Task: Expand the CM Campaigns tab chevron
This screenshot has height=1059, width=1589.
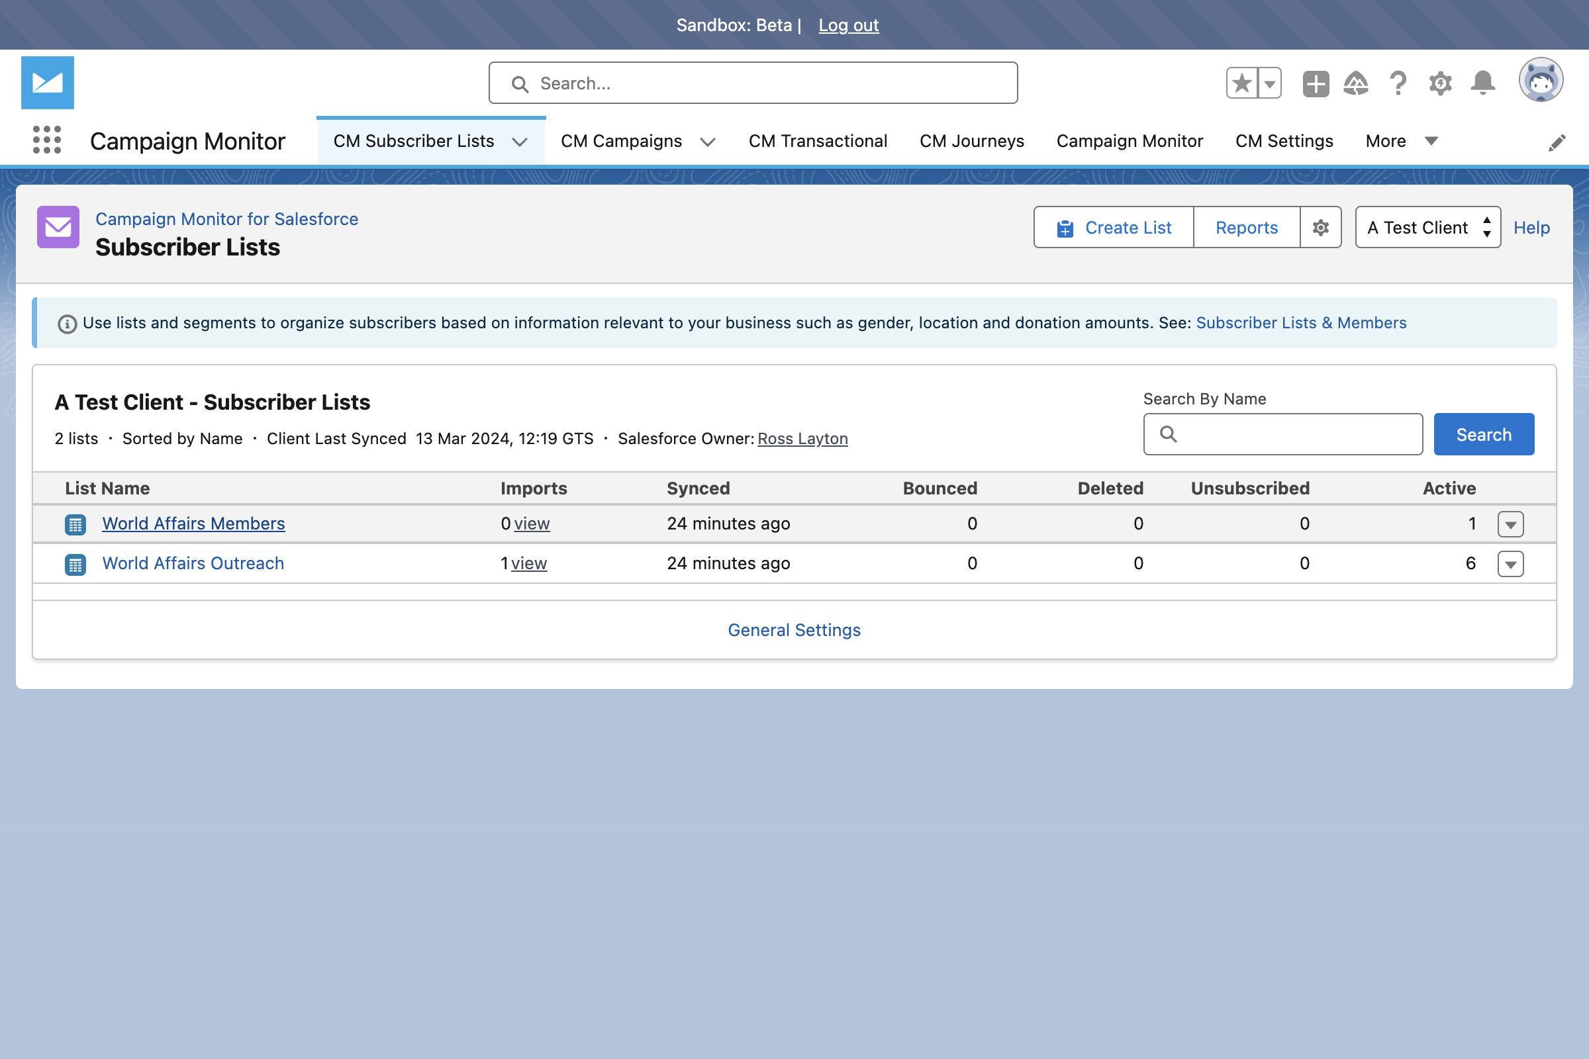Action: point(707,142)
